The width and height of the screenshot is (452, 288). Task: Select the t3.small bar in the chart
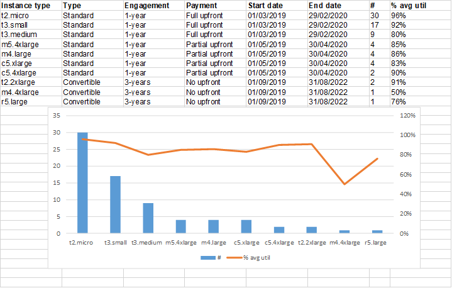click(115, 205)
